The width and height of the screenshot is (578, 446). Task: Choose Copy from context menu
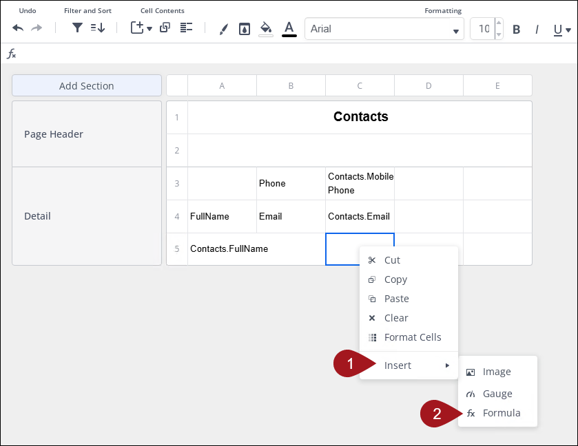tap(409, 279)
